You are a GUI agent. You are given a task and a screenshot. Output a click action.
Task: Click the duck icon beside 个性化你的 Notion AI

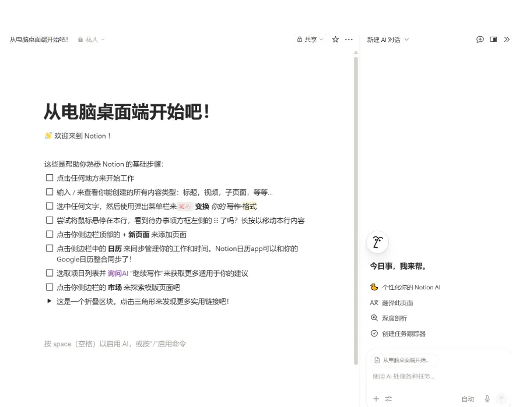(374, 287)
